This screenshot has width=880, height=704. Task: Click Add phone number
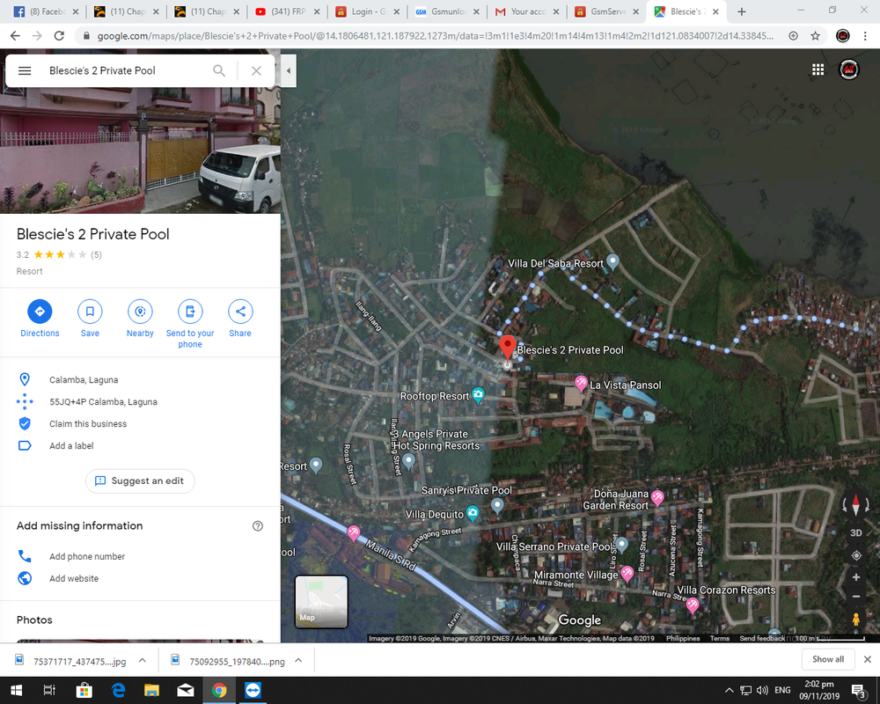coord(140,556)
